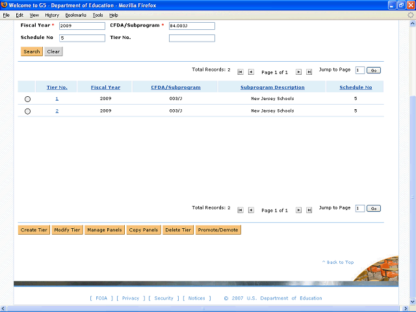The height and width of the screenshot is (312, 416).
Task: Click the Promote/Demote button
Action: coord(218,230)
